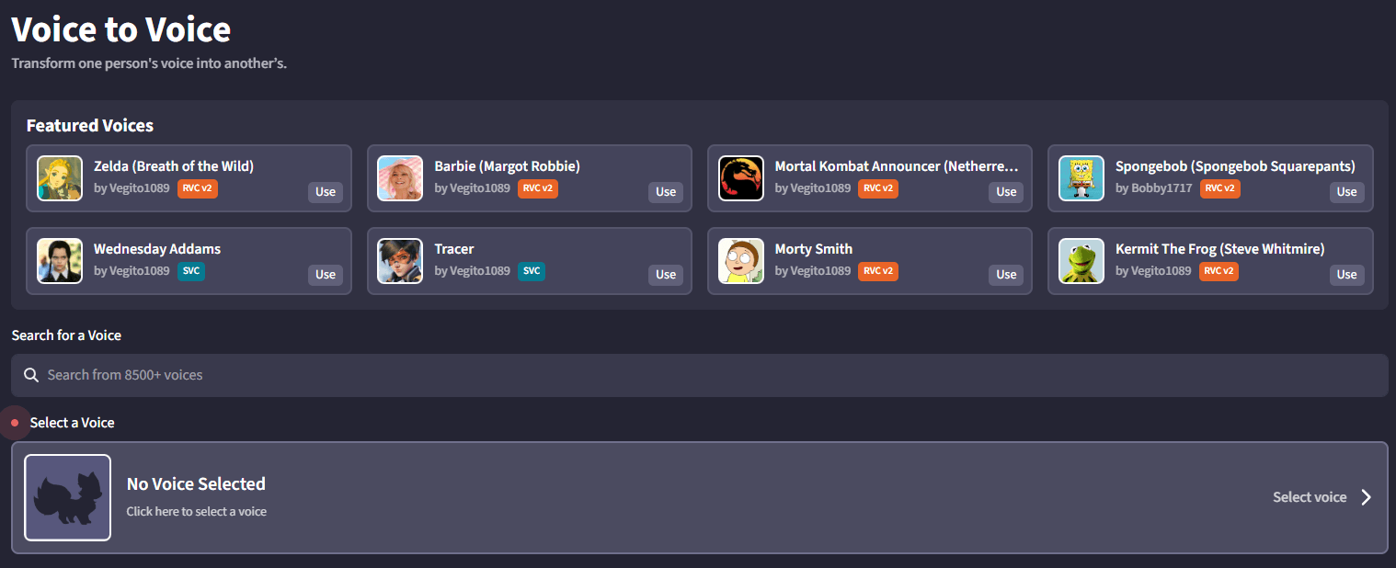Click the magnifying glass search icon
The height and width of the screenshot is (568, 1396).
point(31,375)
